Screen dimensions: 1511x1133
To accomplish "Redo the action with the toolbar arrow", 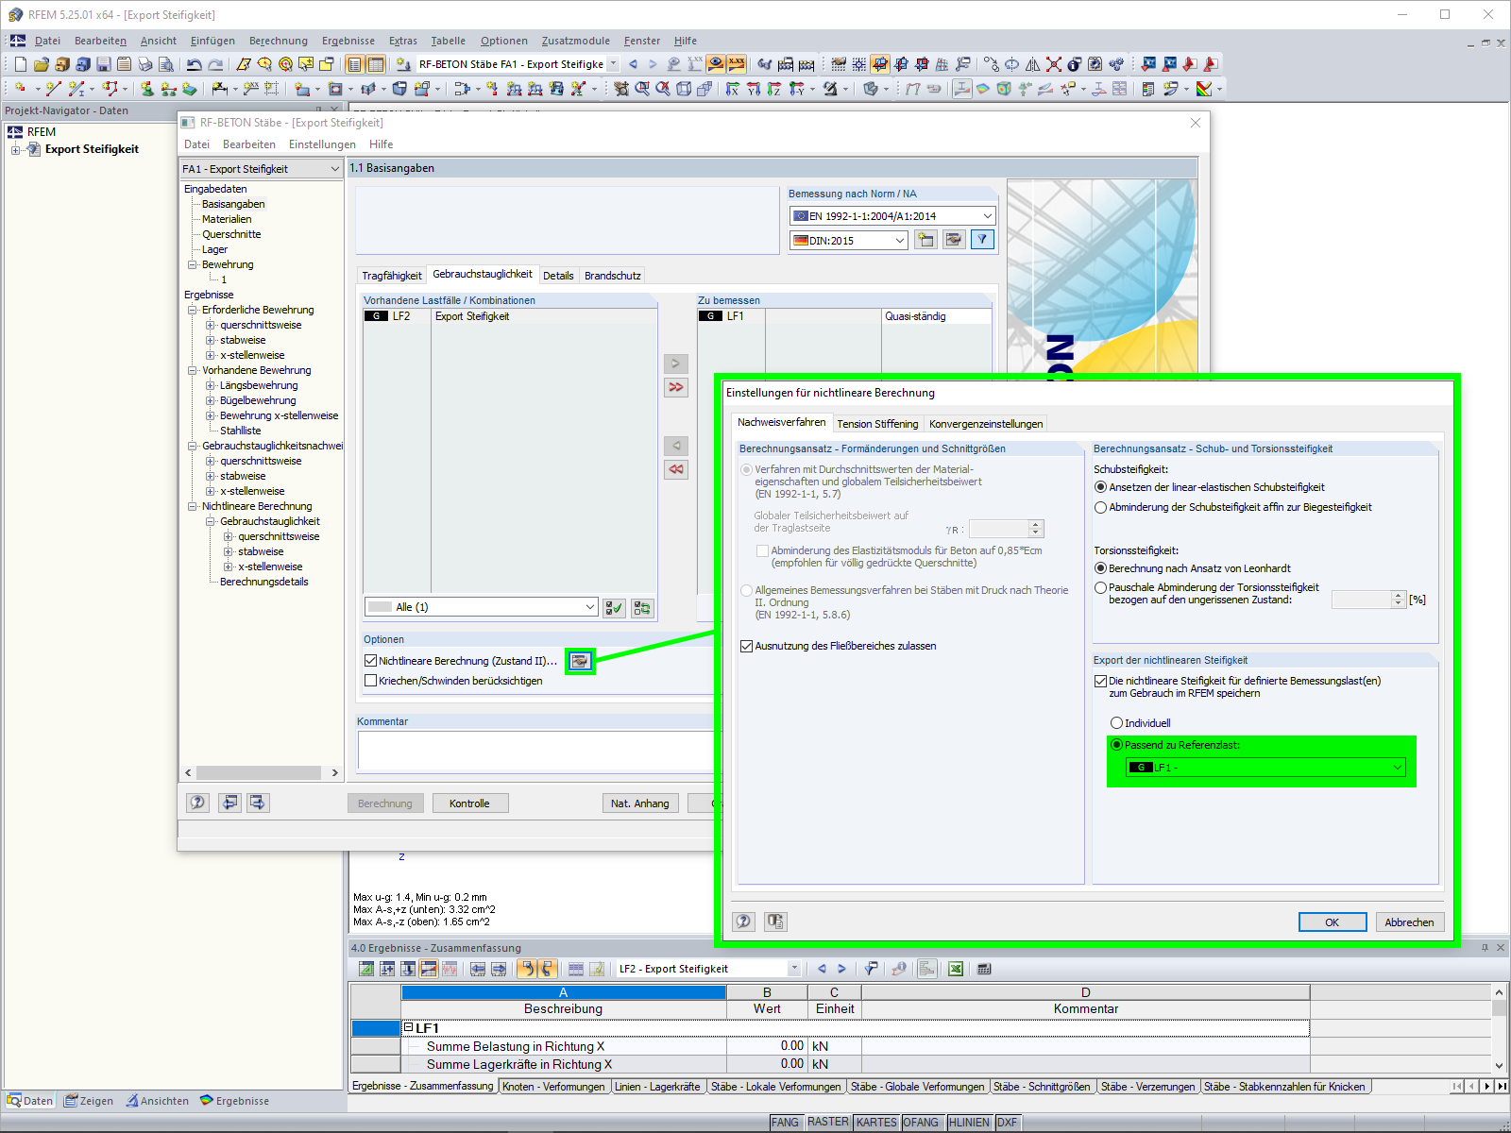I will click(215, 64).
